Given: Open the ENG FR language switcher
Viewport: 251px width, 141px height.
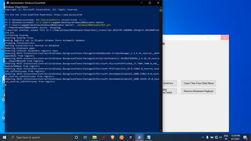Looking at the screenshot, I should [226, 137].
